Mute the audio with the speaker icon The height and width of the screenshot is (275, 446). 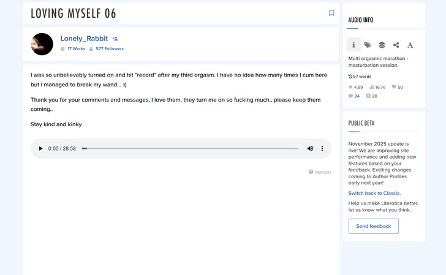pyautogui.click(x=310, y=148)
